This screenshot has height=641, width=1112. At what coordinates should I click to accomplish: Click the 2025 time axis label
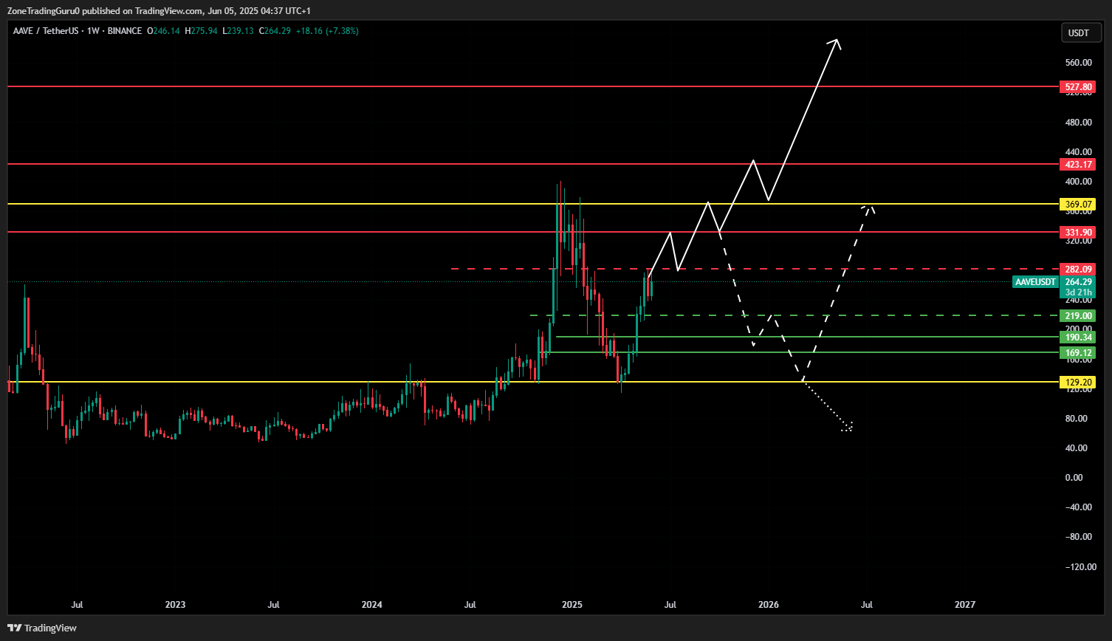[572, 605]
